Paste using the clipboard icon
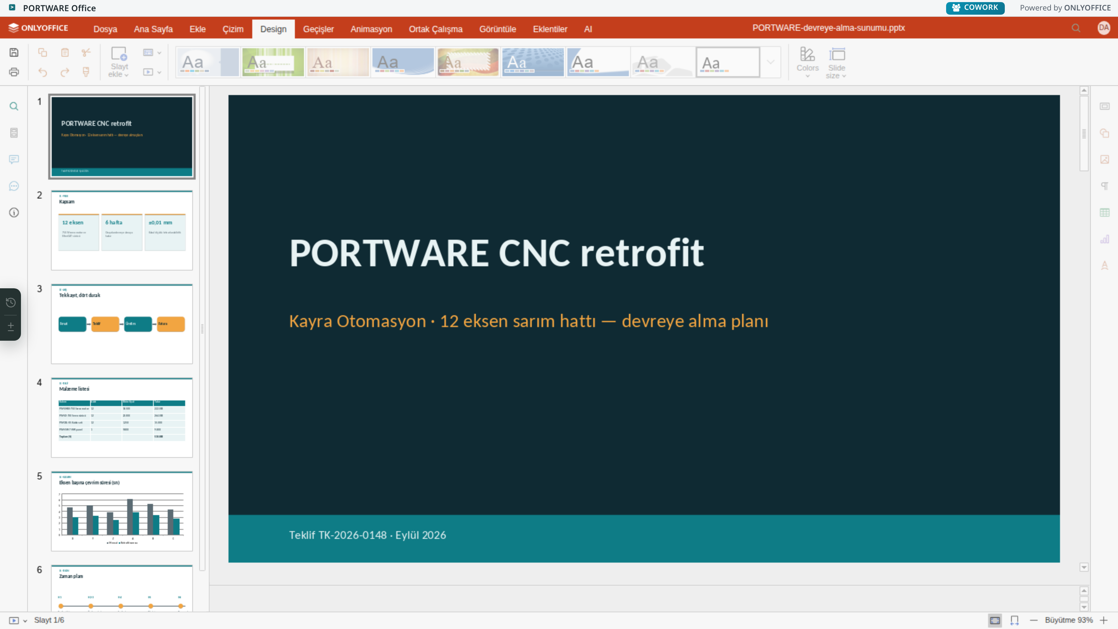Image resolution: width=1118 pixels, height=629 pixels. [x=65, y=52]
